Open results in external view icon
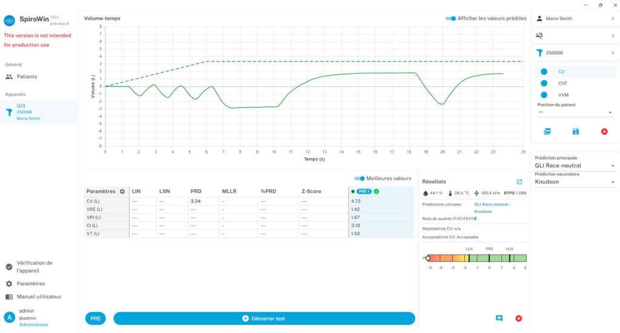 point(519,181)
